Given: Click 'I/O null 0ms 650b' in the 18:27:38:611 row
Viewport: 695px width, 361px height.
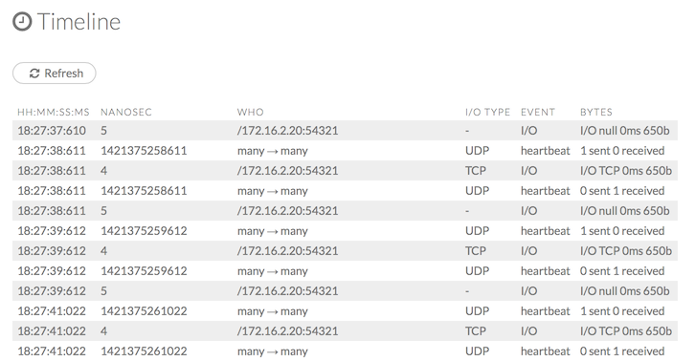Looking at the screenshot, I should [624, 210].
